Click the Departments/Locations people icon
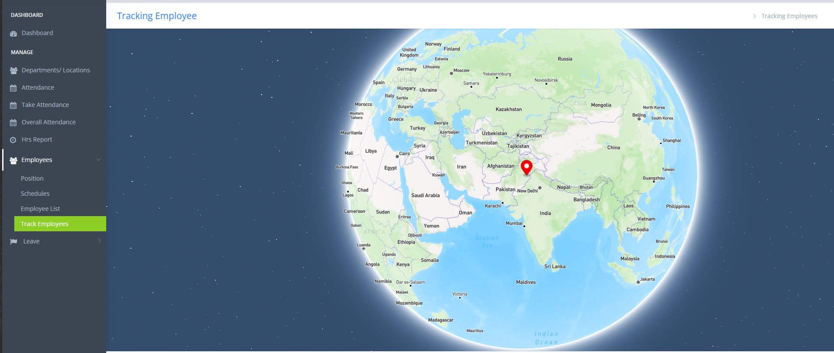Image resolution: width=834 pixels, height=353 pixels. click(13, 70)
